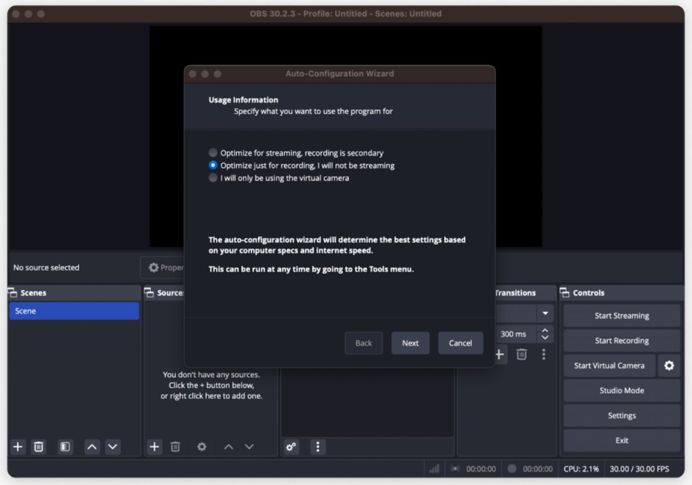
Task: Open audio mixer three-dot menu
Action: [x=318, y=446]
